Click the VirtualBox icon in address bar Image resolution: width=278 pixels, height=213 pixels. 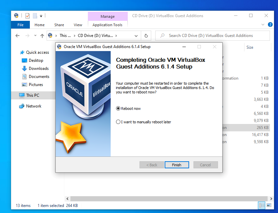[x=50, y=35]
